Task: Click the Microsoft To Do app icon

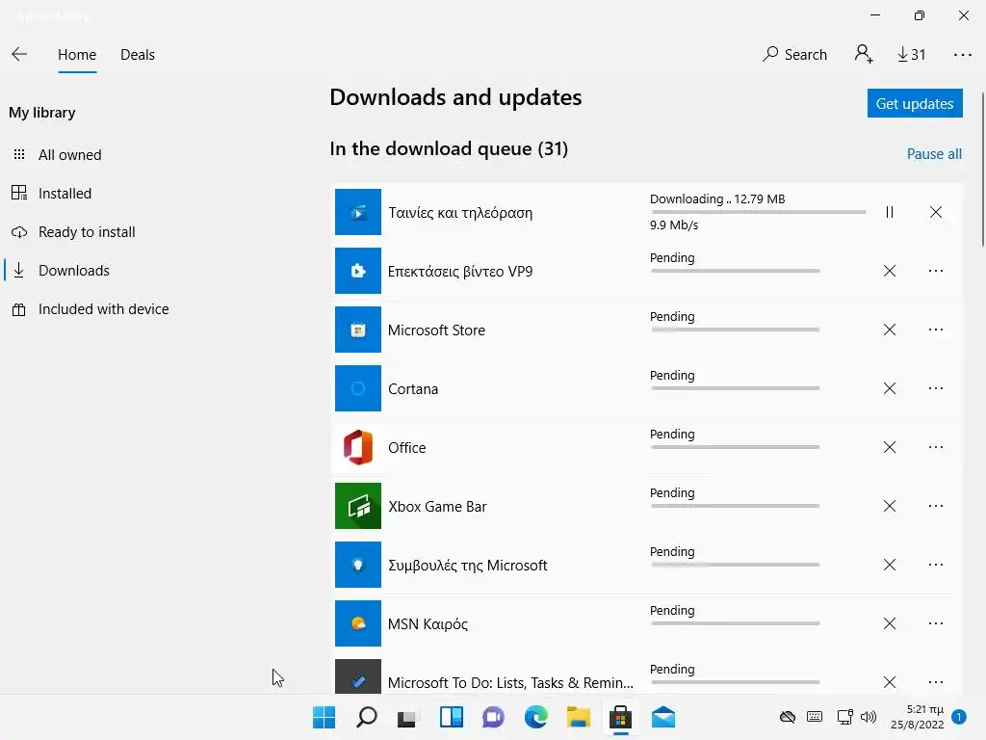Action: pos(358,677)
